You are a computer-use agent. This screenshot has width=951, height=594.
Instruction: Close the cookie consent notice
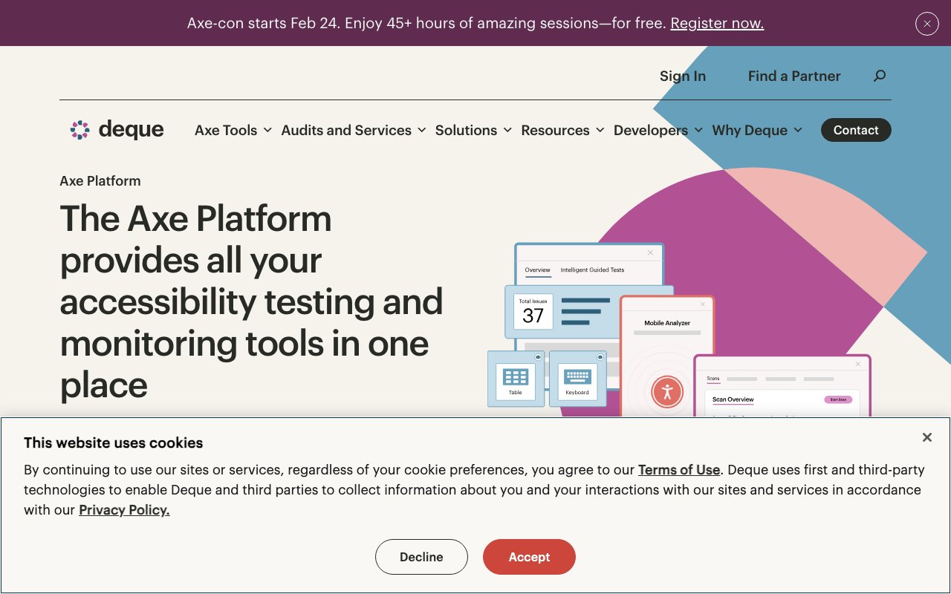coord(926,437)
